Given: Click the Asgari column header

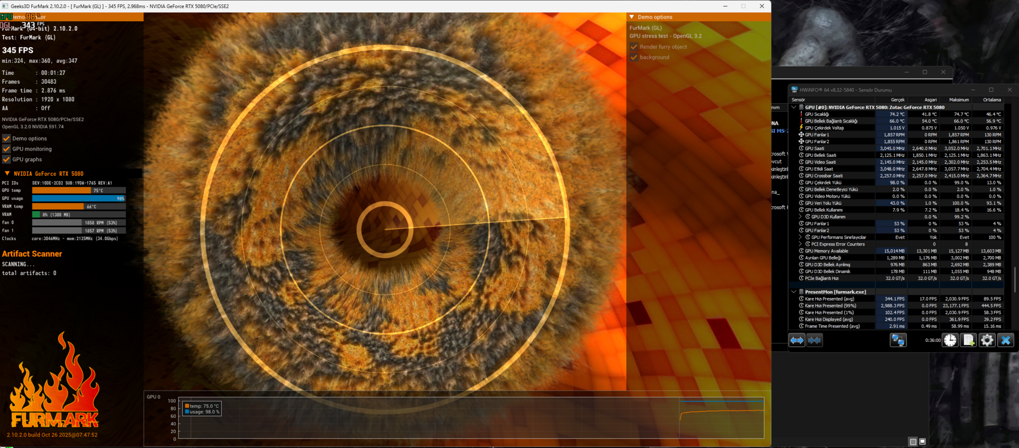Looking at the screenshot, I should coord(923,100).
